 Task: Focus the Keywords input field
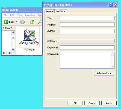click(87, 48)
